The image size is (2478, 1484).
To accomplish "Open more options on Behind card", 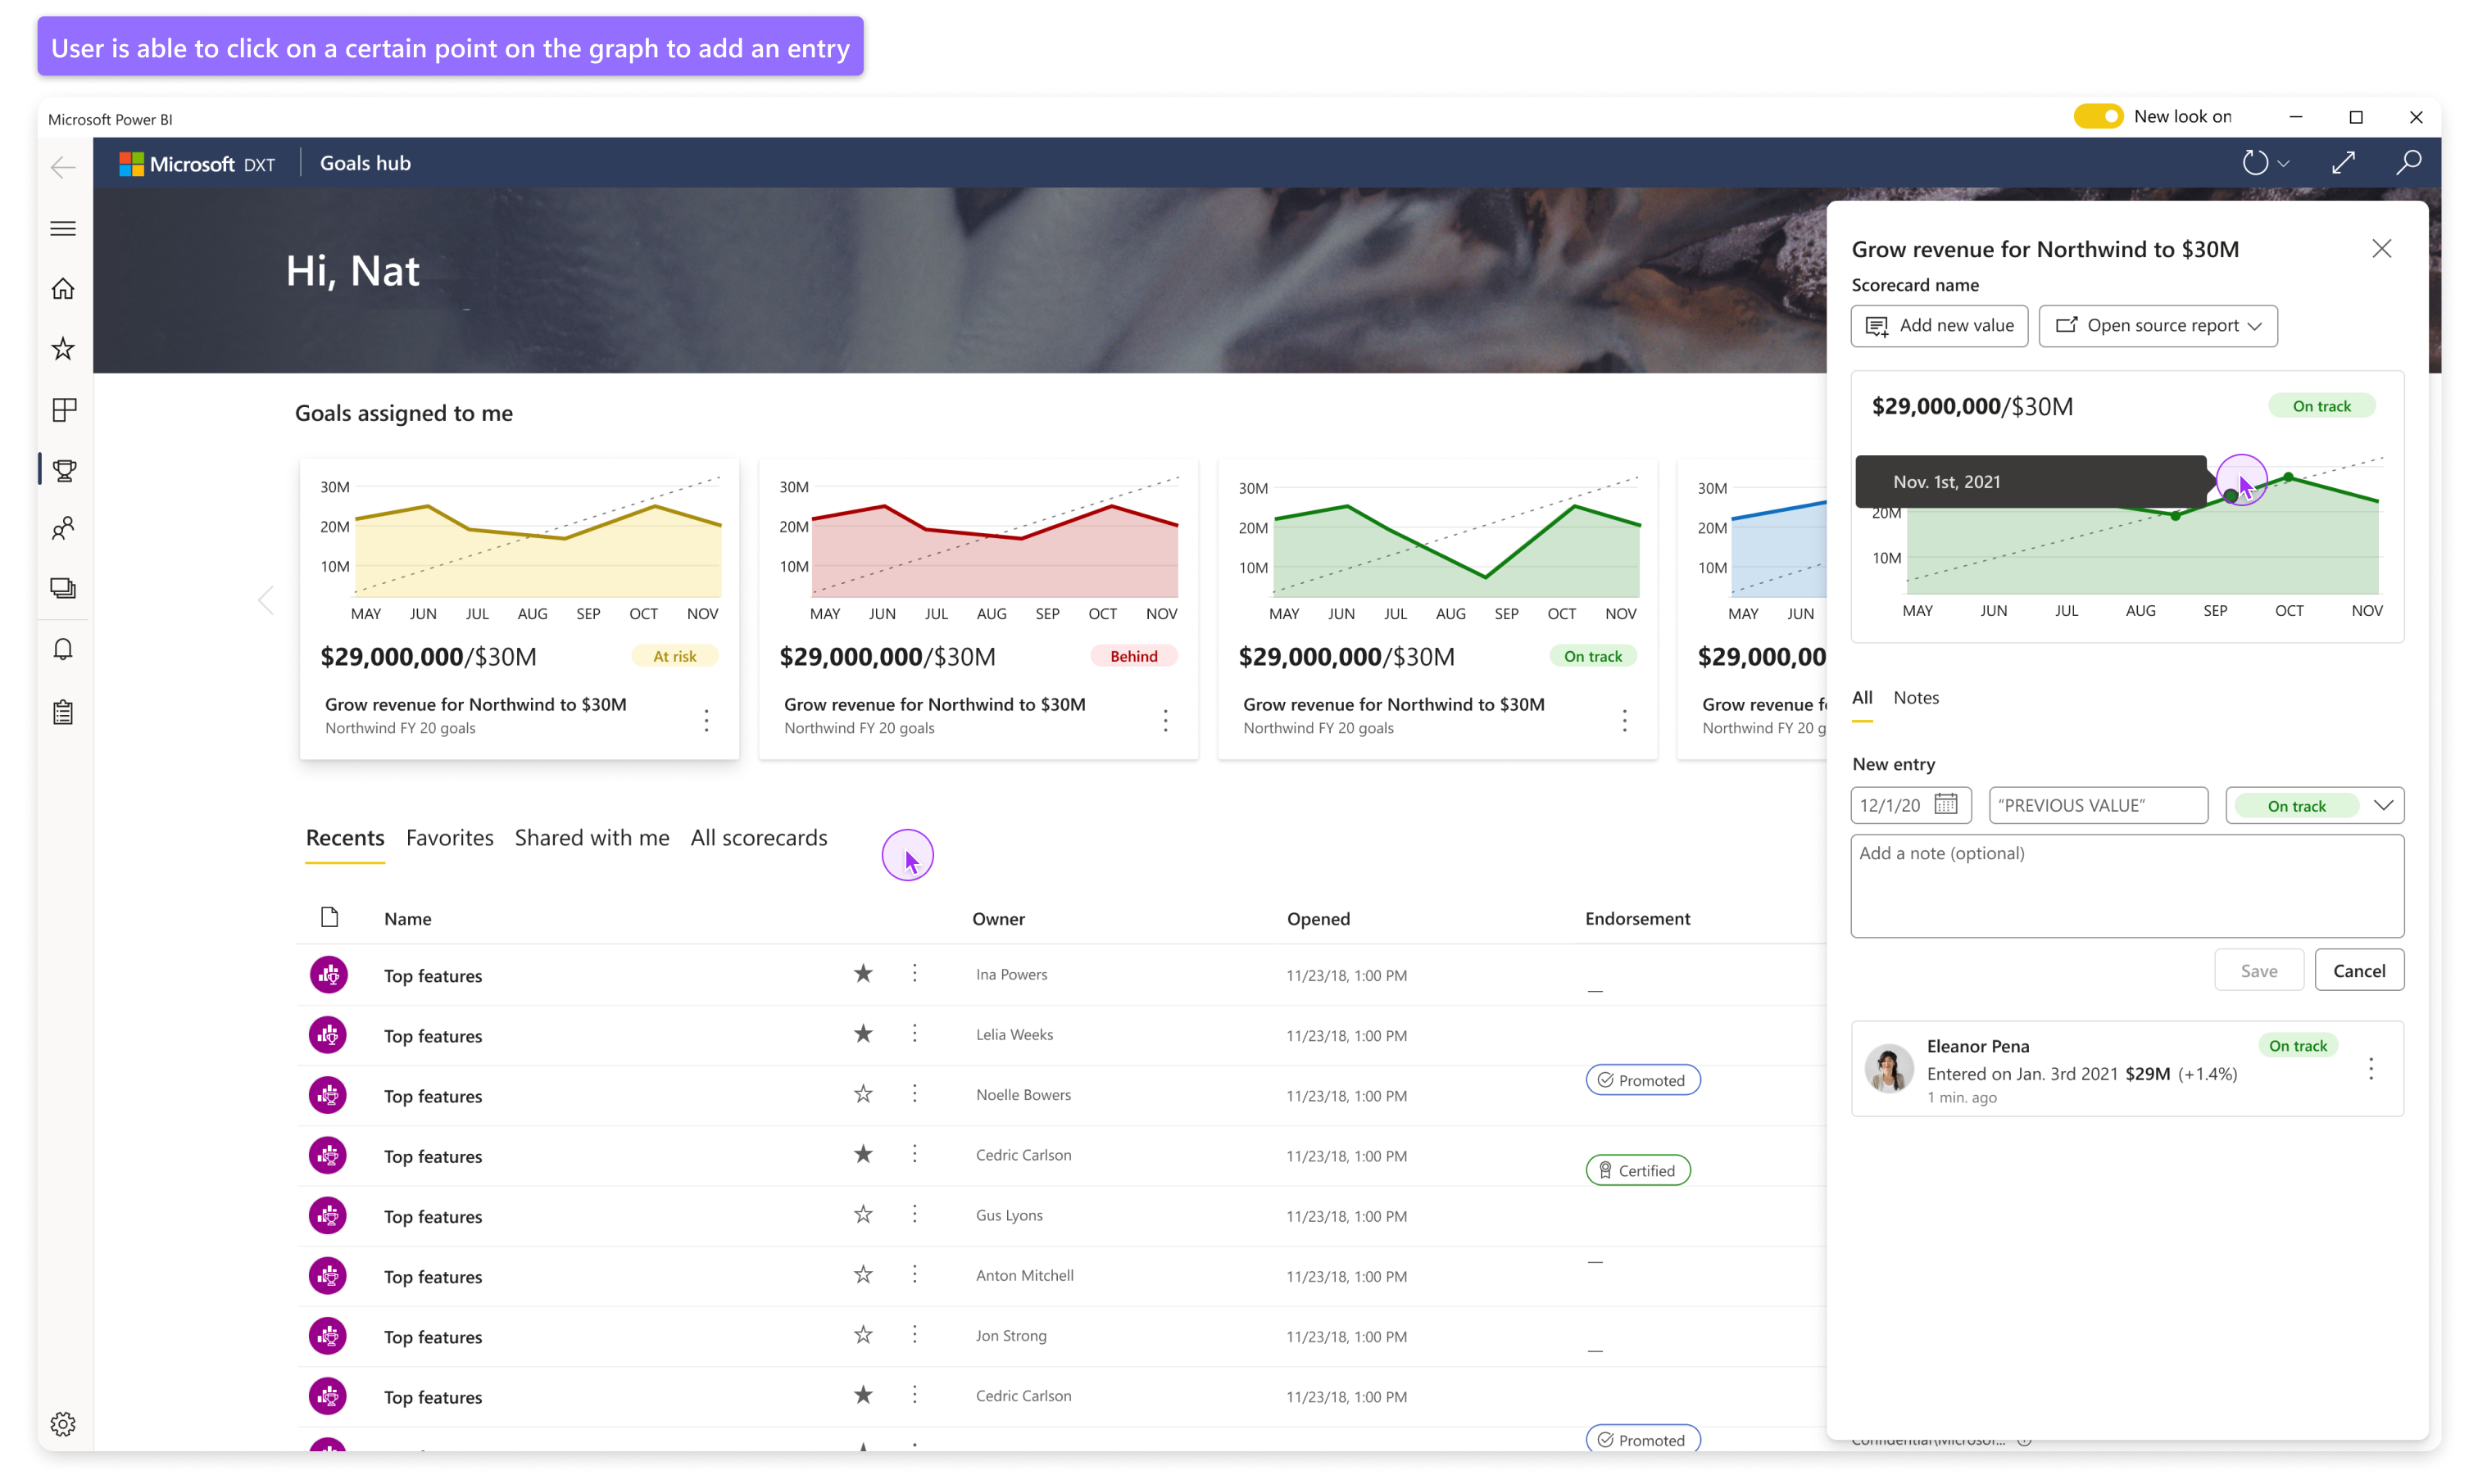I will point(1165,720).
